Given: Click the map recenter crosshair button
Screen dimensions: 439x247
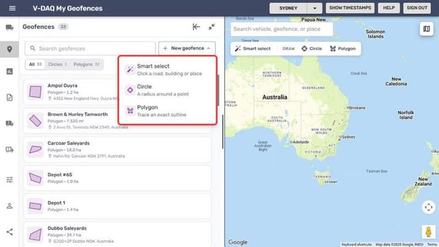Looking at the screenshot, I should [x=428, y=207].
